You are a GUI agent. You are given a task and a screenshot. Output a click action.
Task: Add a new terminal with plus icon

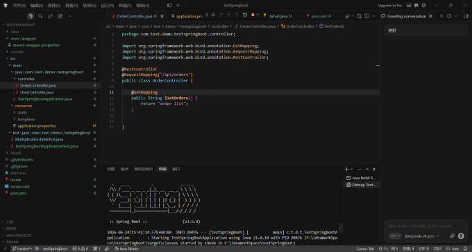tap(346, 169)
